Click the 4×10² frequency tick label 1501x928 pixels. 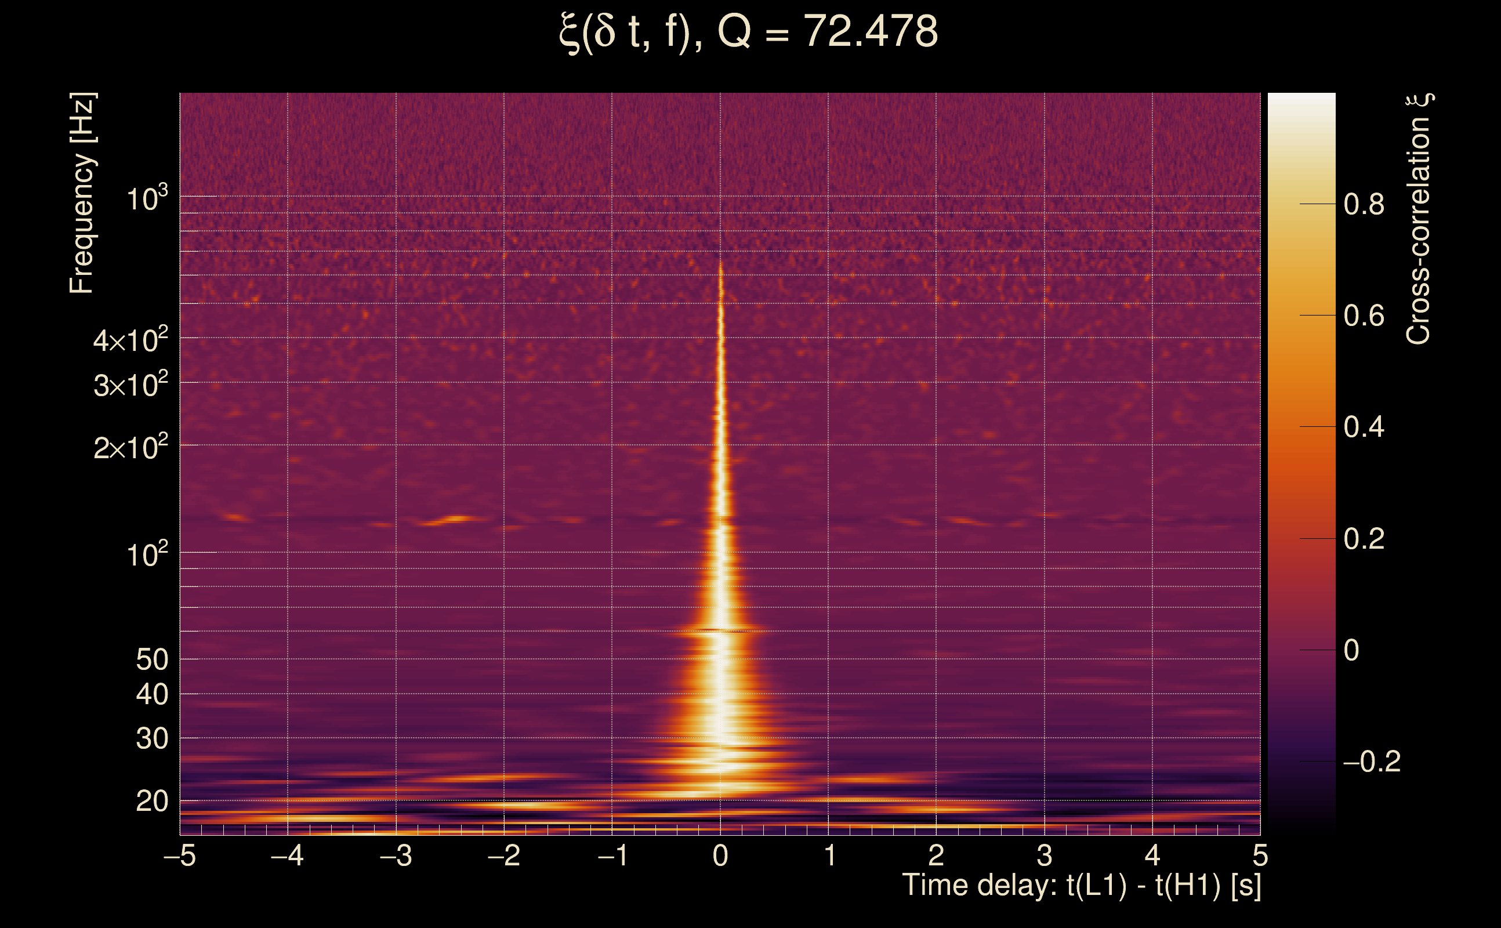pos(130,339)
